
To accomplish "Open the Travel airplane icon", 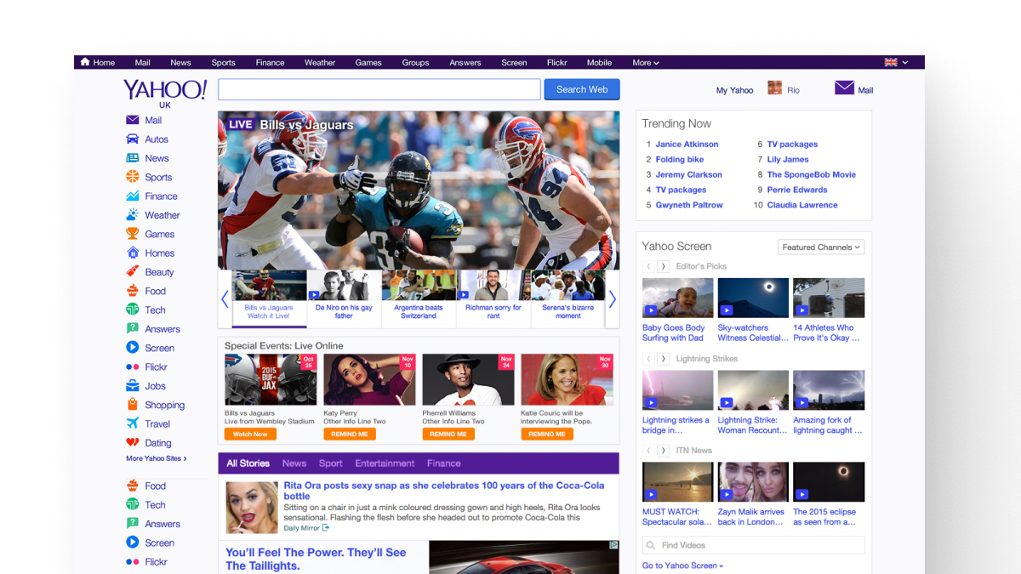I will pos(133,423).
